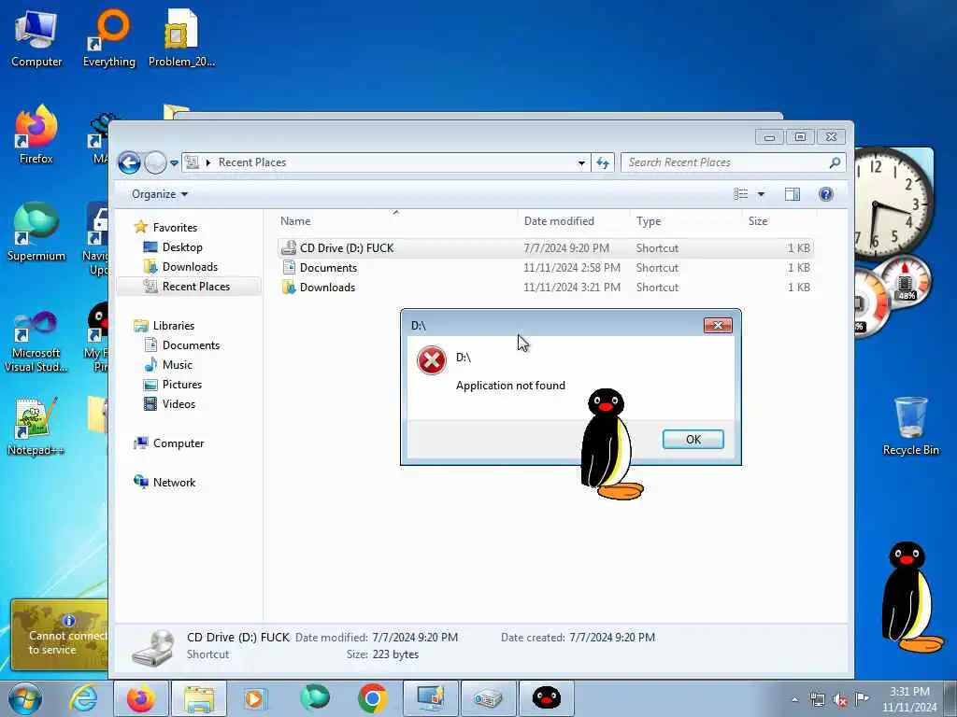957x717 pixels.
Task: Expand the address bar breadcrumb arrow
Action: tap(208, 162)
